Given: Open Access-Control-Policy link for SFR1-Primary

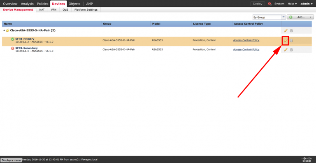Looking at the screenshot, I should (x=246, y=40).
